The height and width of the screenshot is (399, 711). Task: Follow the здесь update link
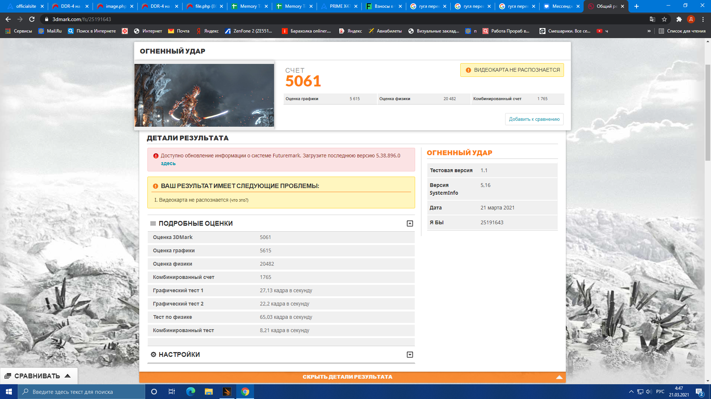[x=168, y=163]
